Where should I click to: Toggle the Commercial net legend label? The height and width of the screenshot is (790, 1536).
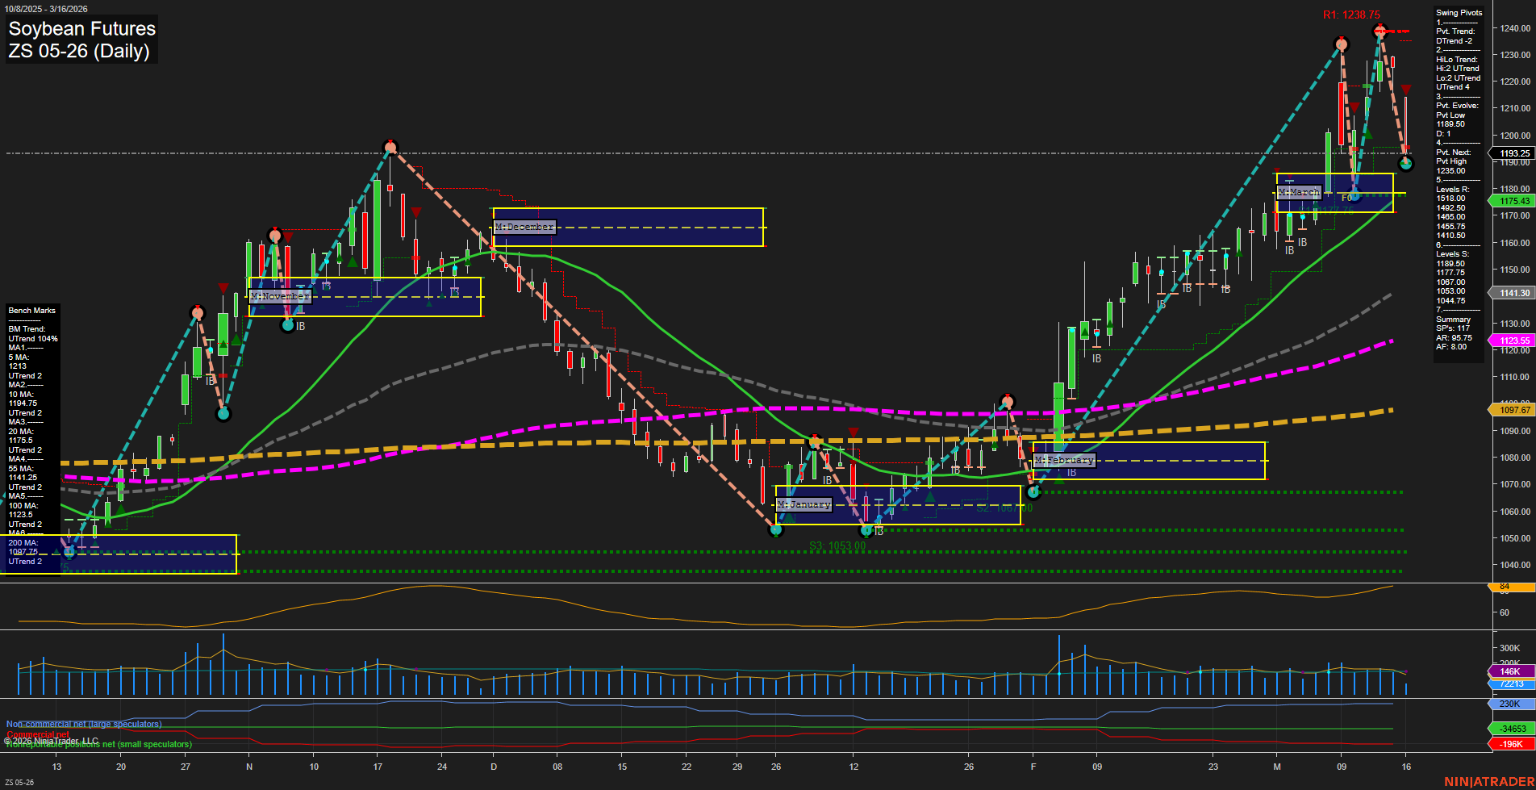point(40,734)
